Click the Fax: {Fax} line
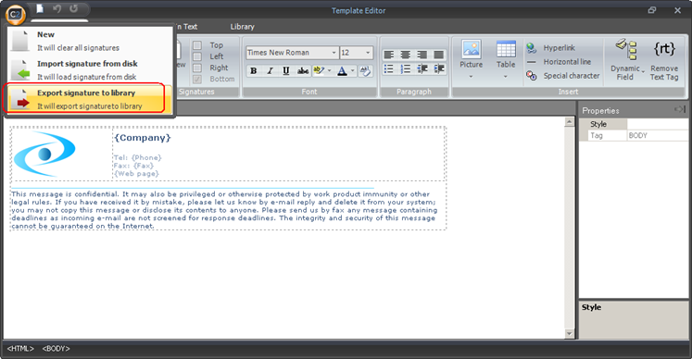 pos(133,166)
